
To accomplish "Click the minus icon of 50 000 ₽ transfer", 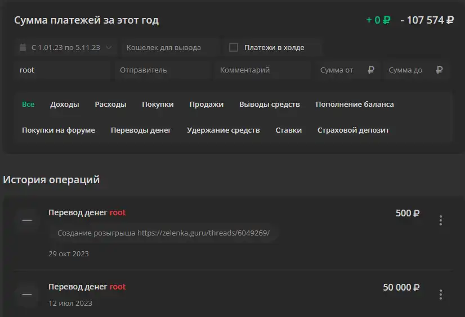I will [27, 295].
